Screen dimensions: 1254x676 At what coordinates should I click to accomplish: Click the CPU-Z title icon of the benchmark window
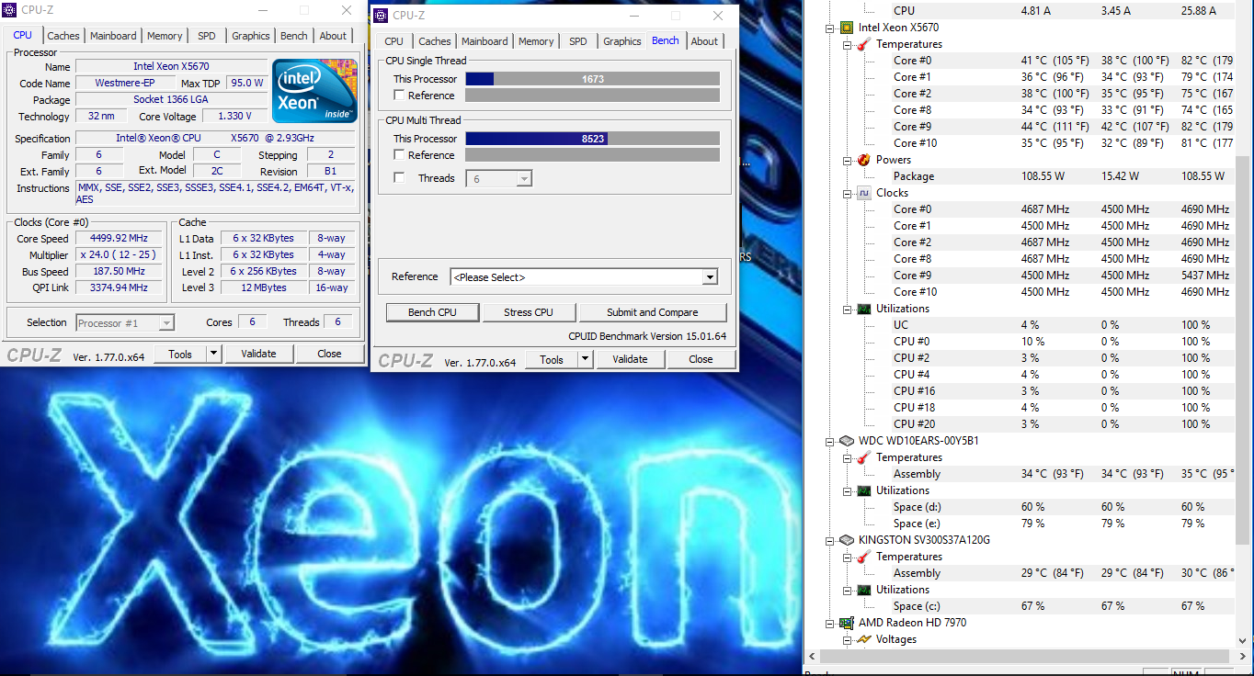click(381, 16)
